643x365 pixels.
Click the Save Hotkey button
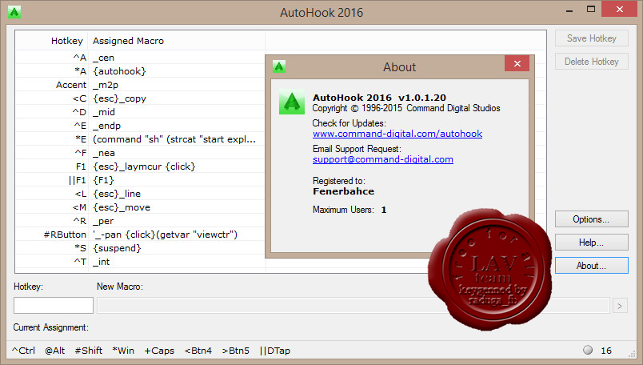[x=591, y=38]
